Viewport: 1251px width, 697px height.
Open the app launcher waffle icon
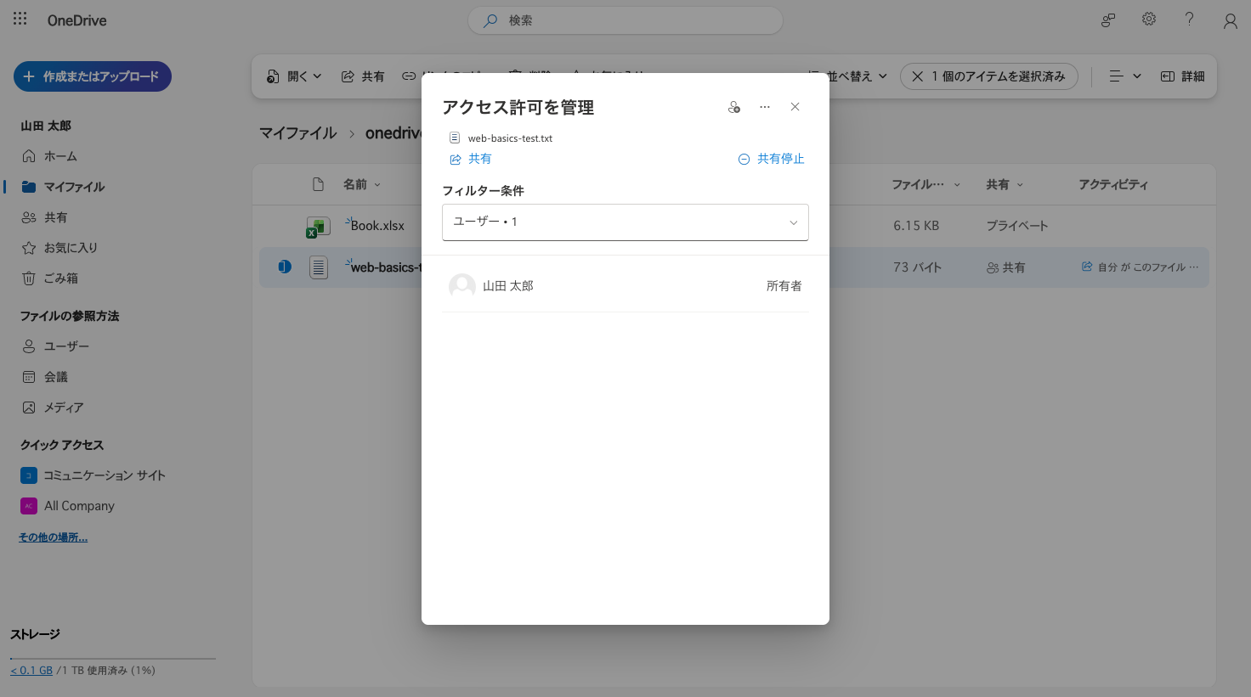point(20,19)
